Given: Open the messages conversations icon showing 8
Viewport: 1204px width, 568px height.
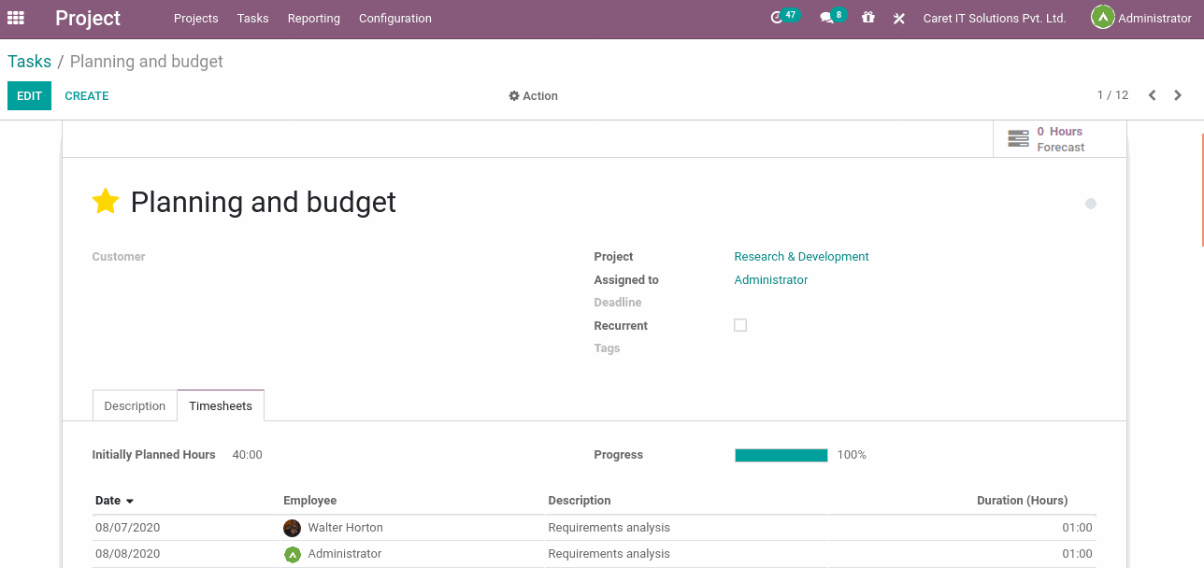Looking at the screenshot, I should [x=826, y=17].
